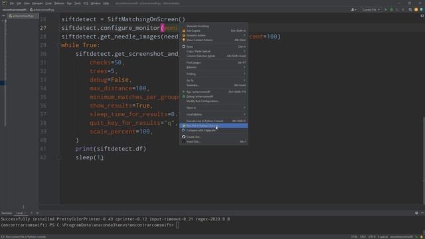This screenshot has width=425, height=239.
Task: Open the Window menu
Action: [x=96, y=3]
